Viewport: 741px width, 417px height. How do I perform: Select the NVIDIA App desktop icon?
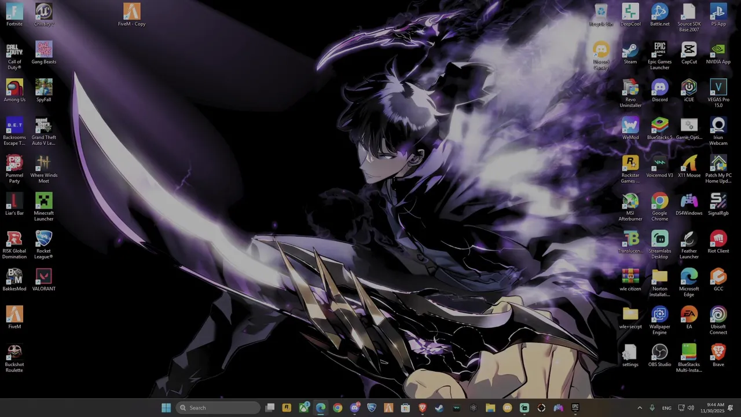click(718, 53)
